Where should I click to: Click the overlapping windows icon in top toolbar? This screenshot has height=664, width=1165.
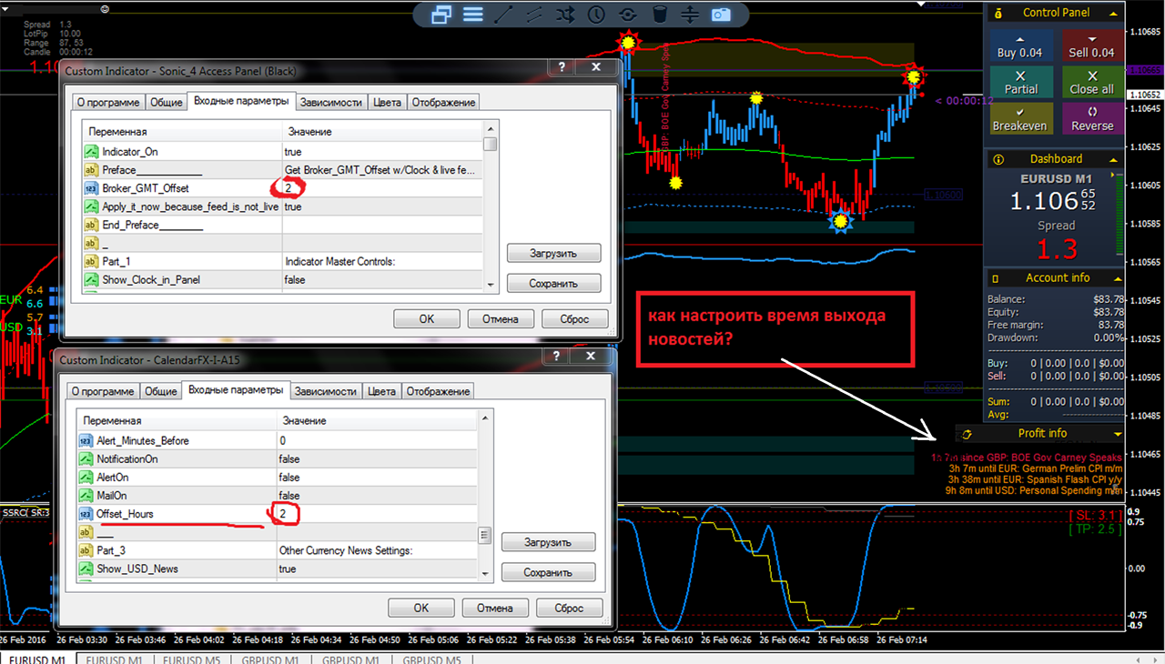[x=441, y=15]
